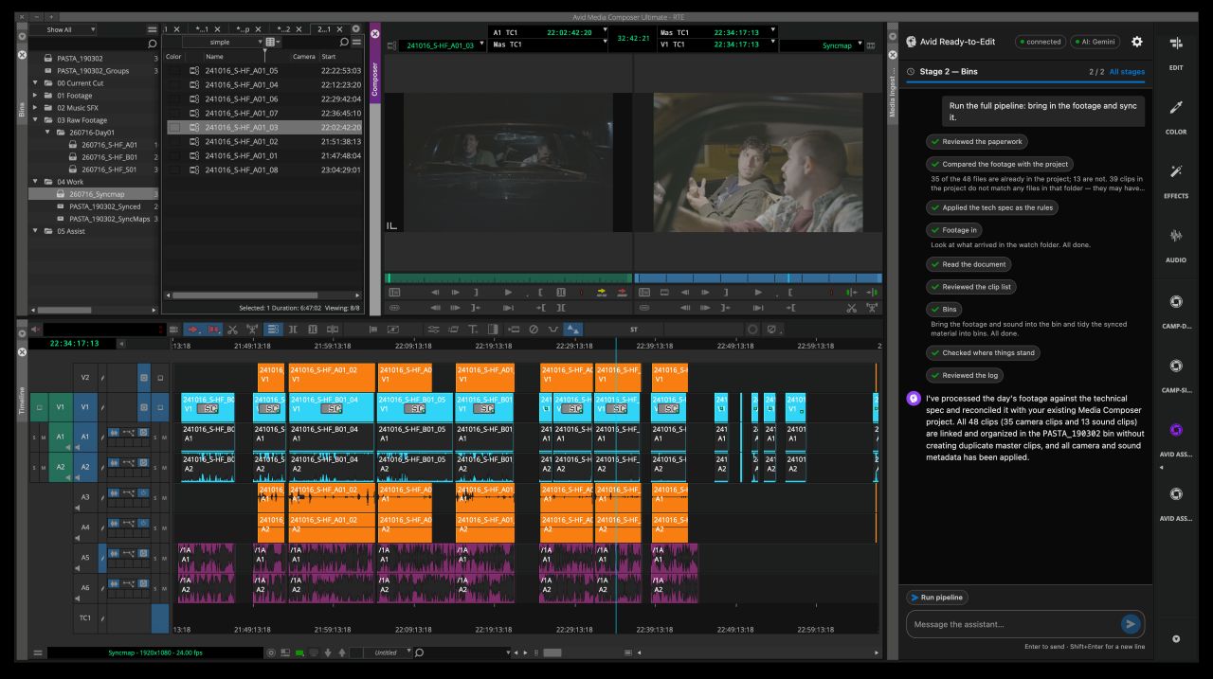The image size is (1213, 679).
Task: Click the timeline zoom slider at bottom
Action: click(x=552, y=652)
